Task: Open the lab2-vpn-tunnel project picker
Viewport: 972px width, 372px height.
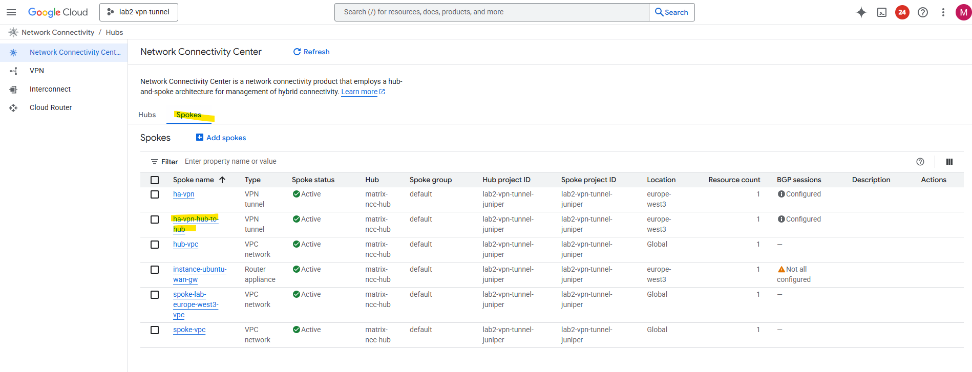Action: click(x=139, y=12)
